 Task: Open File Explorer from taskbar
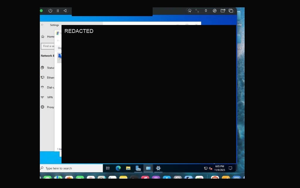point(128,168)
